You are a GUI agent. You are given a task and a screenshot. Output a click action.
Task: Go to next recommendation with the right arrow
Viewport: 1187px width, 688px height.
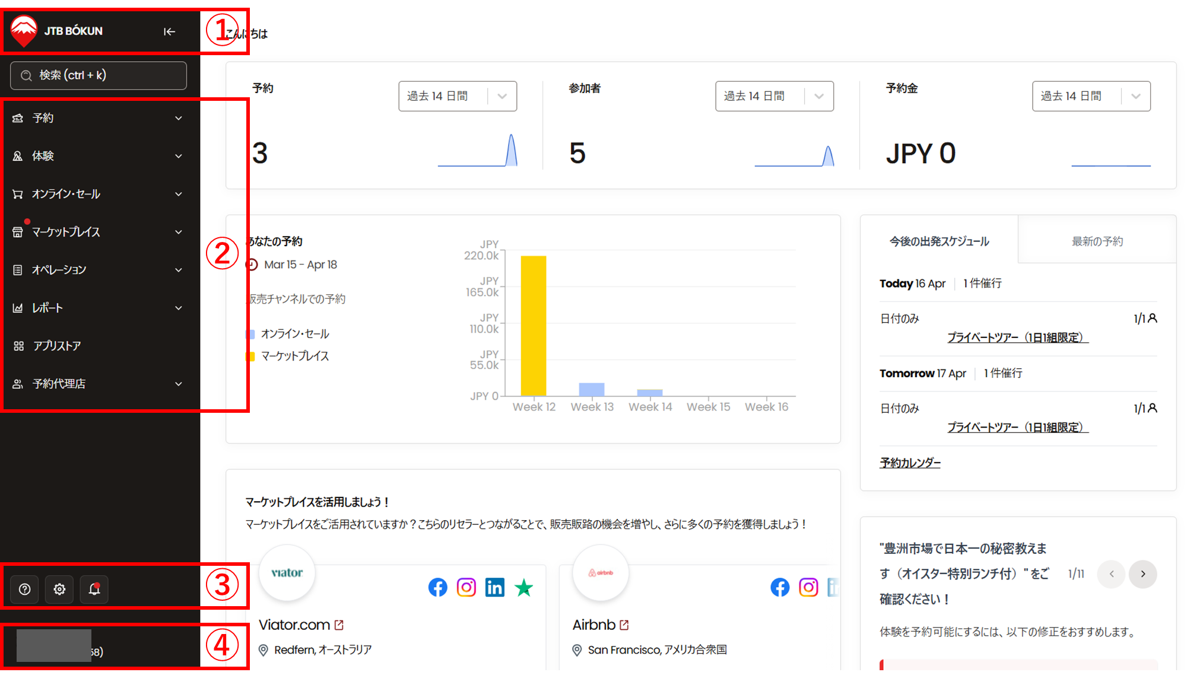(x=1142, y=574)
